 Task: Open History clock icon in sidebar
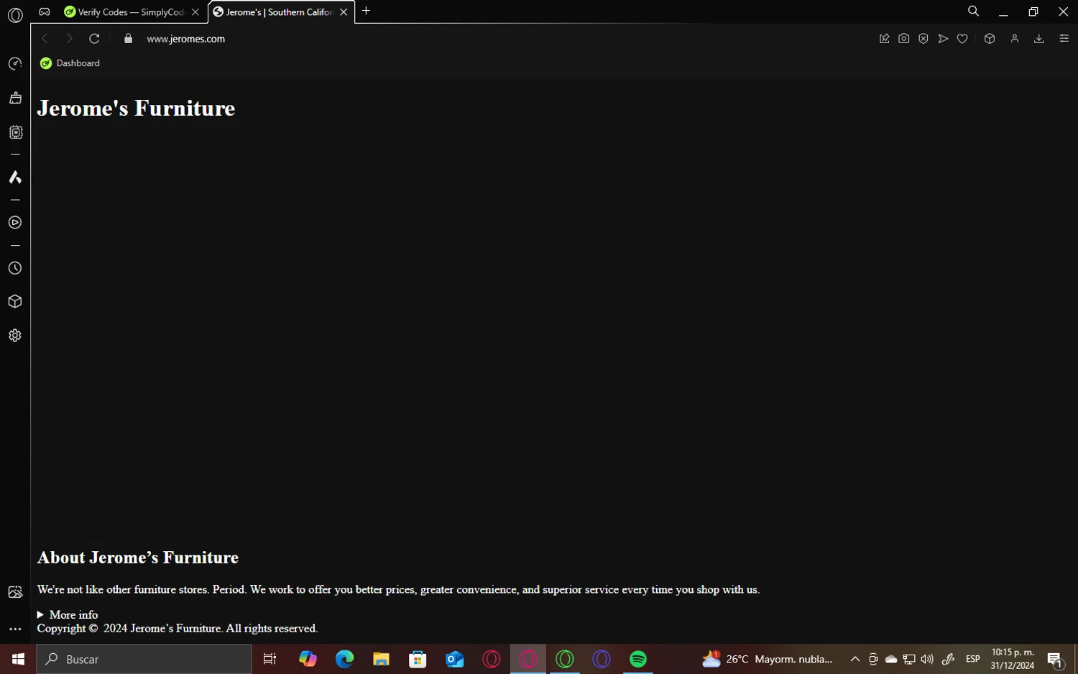(x=15, y=268)
